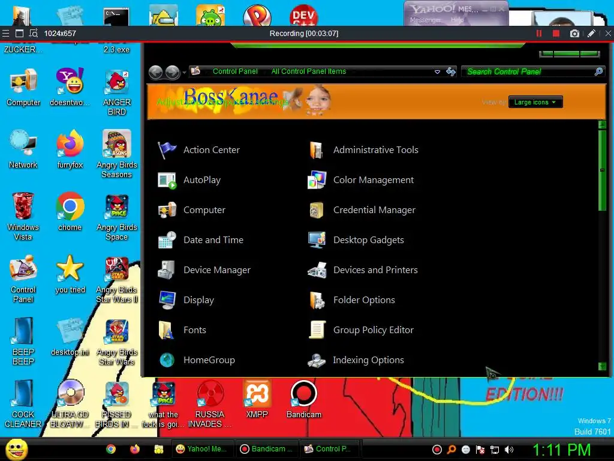Switch to Bandicam taskbar button
Image resolution: width=614 pixels, height=461 pixels.
point(268,449)
